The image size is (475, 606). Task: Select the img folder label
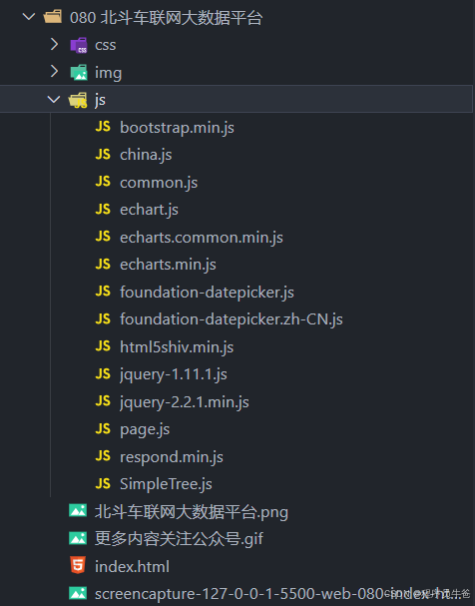108,74
